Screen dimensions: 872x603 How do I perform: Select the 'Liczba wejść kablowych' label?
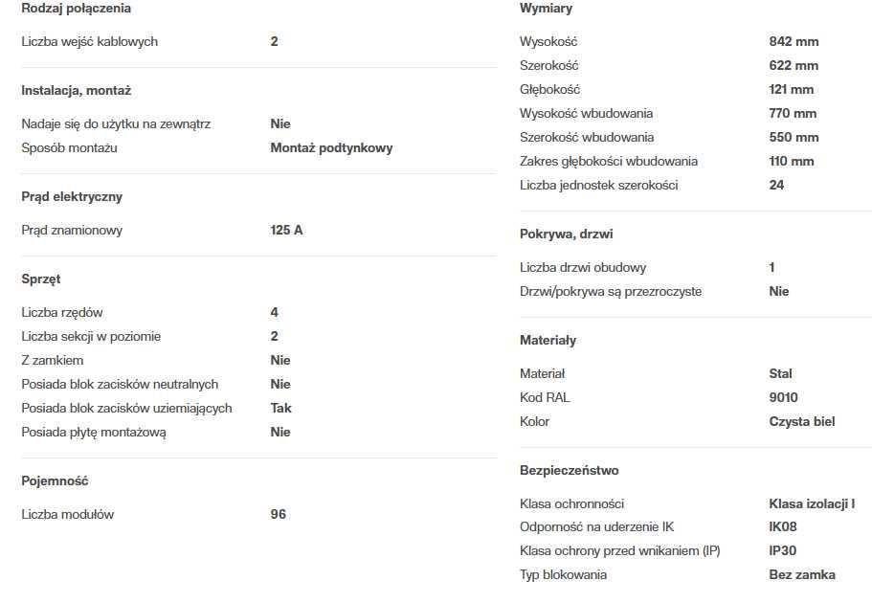point(89,42)
